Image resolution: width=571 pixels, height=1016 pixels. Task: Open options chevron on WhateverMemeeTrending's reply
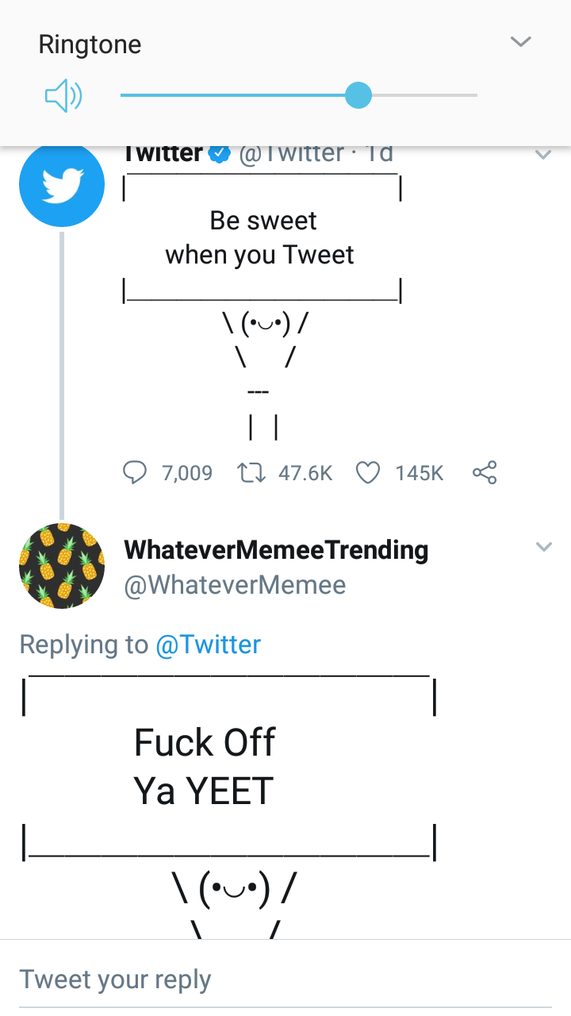click(543, 547)
